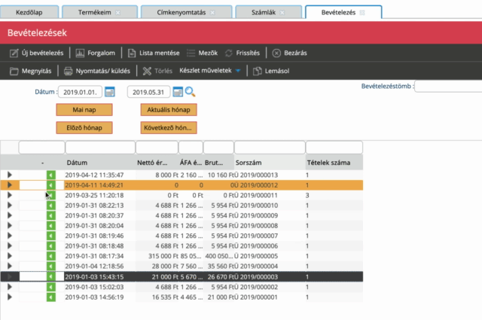
Task: Select date cell 2019-03-25 11:20:18
Action: click(x=94, y=195)
